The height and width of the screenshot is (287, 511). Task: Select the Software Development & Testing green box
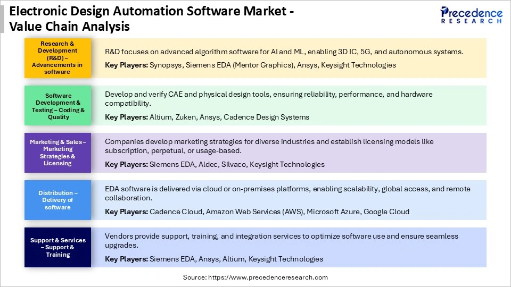coord(57,105)
